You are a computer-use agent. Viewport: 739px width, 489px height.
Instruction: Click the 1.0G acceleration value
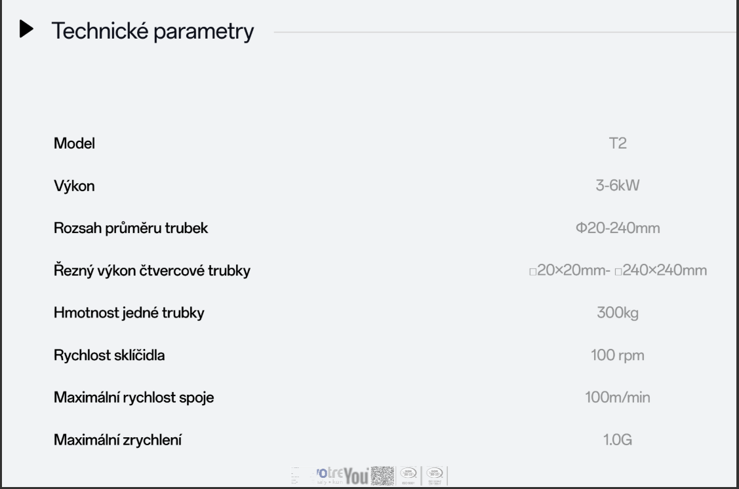618,440
